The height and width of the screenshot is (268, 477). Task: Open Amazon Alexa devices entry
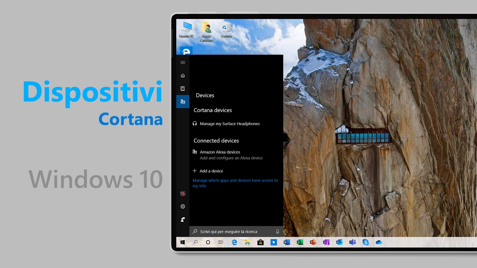coord(227,155)
